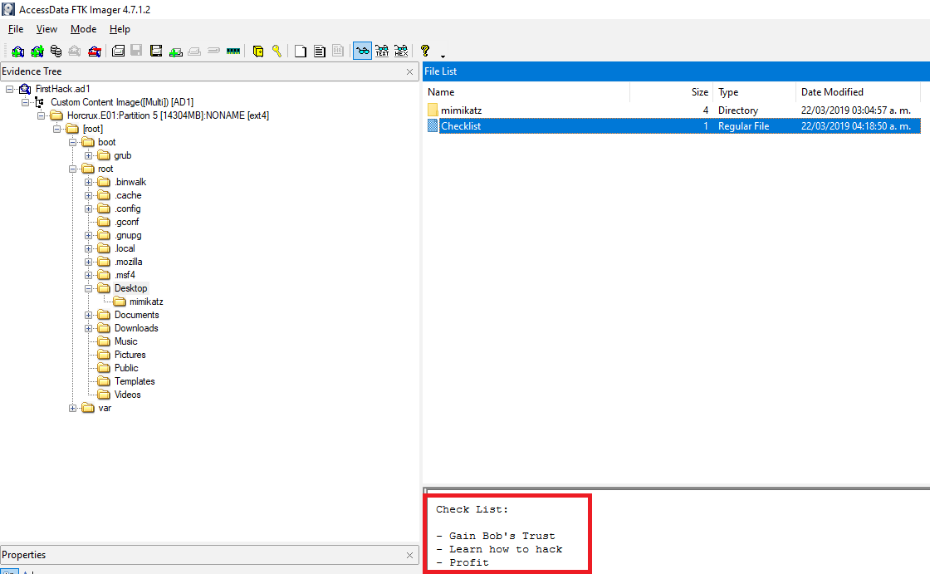Click the Detect EFS Encryption key icon
Image resolution: width=930 pixels, height=574 pixels.
277,51
